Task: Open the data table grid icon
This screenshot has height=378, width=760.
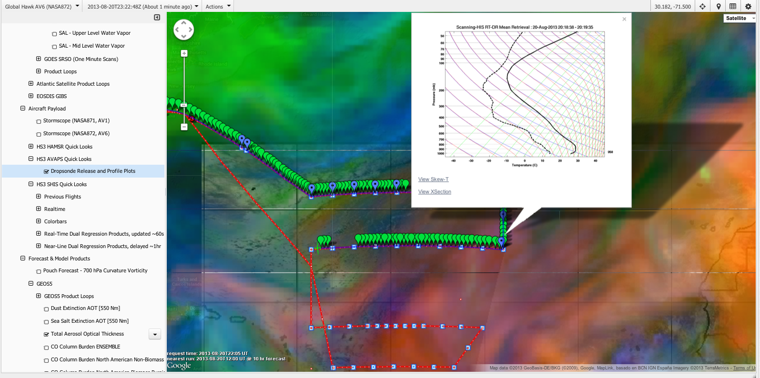Action: 733,6
